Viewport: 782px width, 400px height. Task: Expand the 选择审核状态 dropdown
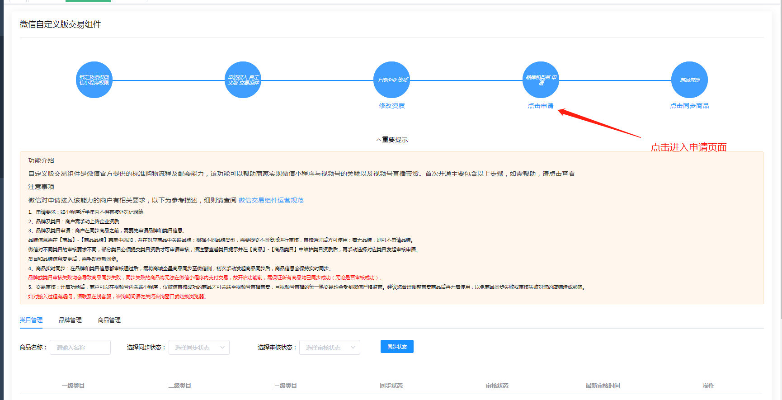[x=330, y=348]
